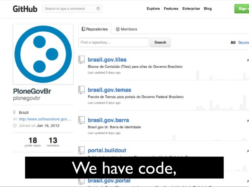Click the Search button for repositories
The height and width of the screenshot is (187, 249).
click(160, 43)
